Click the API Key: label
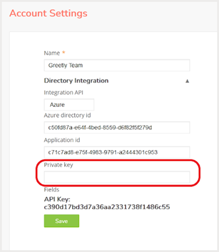This screenshot has width=219, height=252. click(57, 199)
